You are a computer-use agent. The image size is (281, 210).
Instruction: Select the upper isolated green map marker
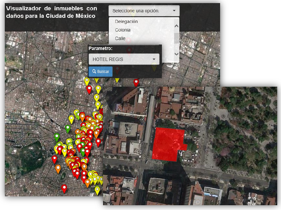point(68,128)
